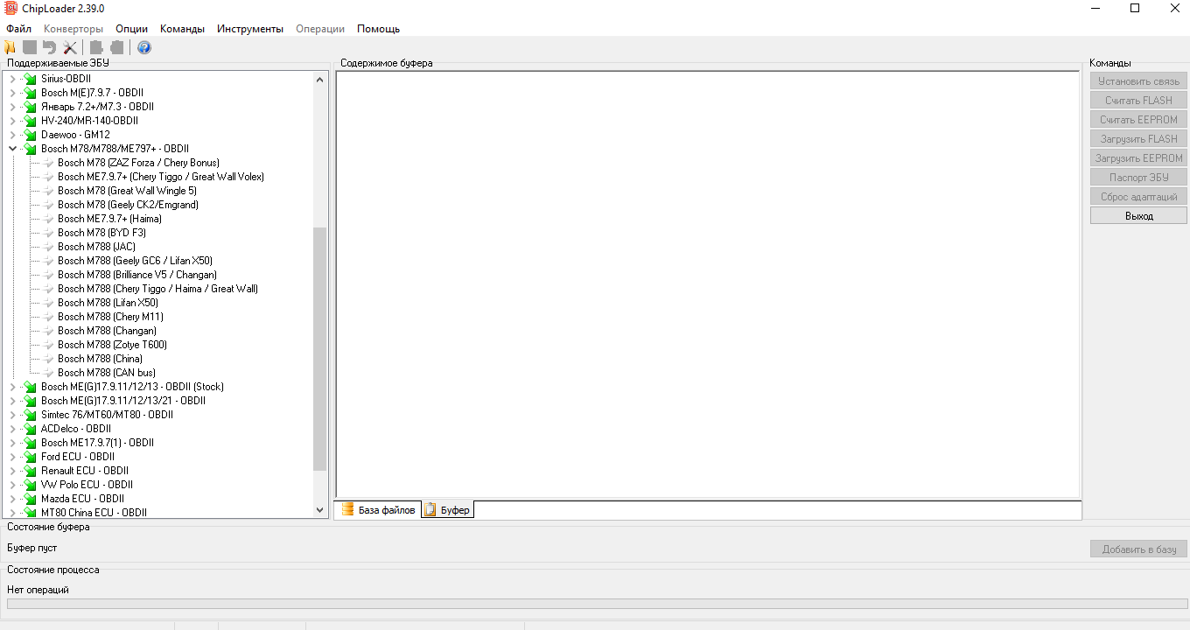Click the database icon on База файлов tab
Image resolution: width=1190 pixels, height=630 pixels.
(x=347, y=510)
